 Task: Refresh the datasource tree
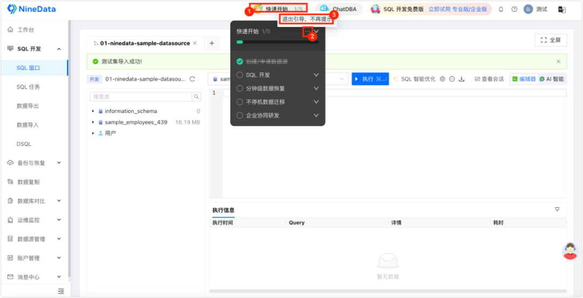[192, 79]
